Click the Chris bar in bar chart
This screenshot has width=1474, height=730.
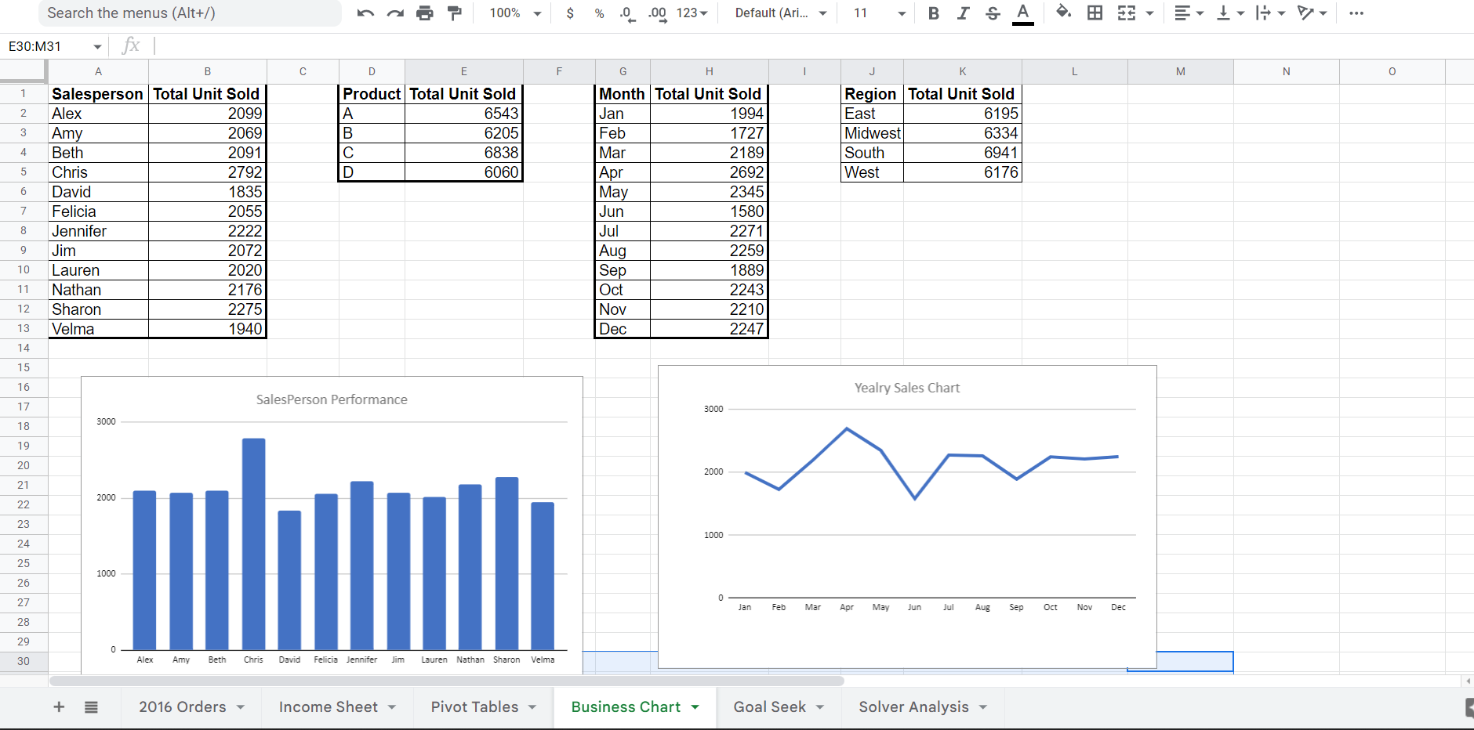pos(253,544)
